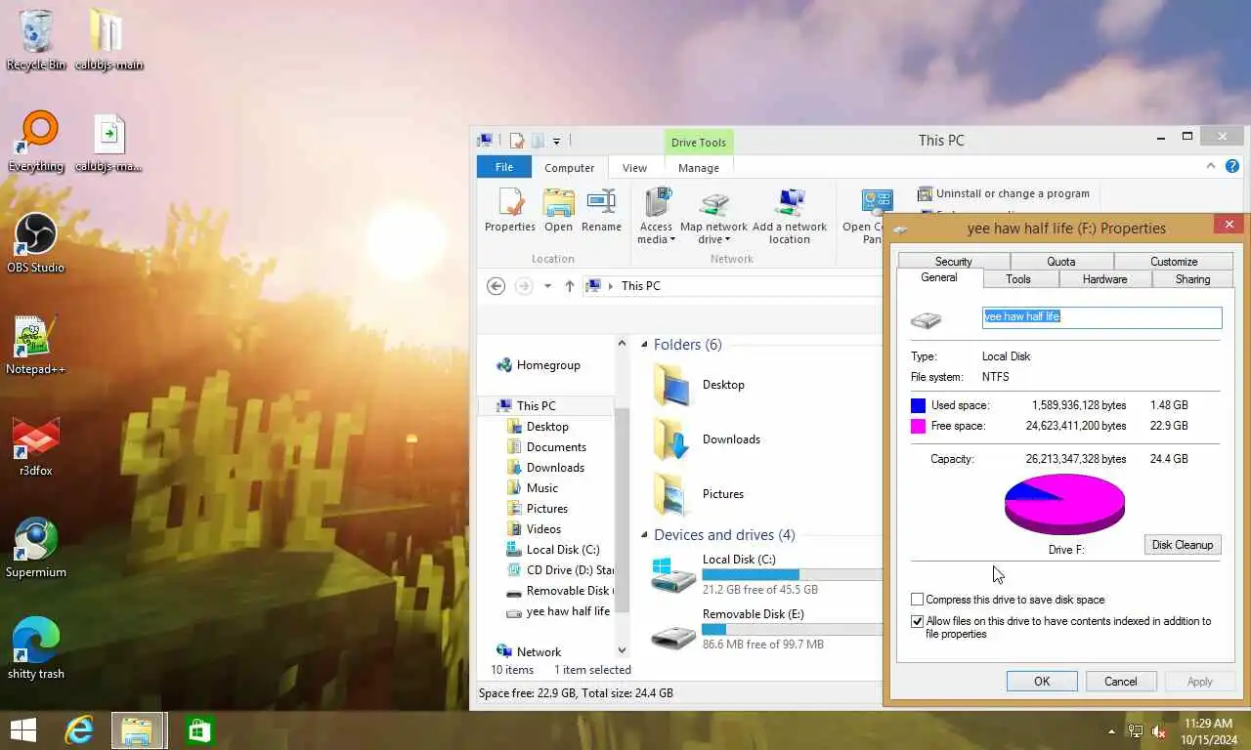Click the used space blue swatch
The image size is (1251, 750).
918,405
